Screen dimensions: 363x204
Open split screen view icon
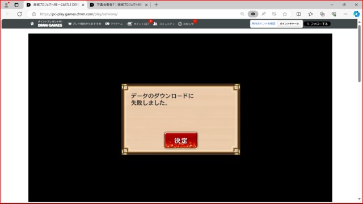tap(299, 14)
